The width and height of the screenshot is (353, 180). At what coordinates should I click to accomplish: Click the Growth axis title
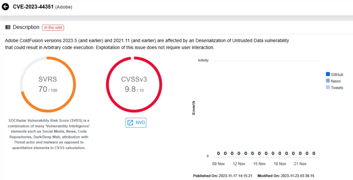[194, 108]
